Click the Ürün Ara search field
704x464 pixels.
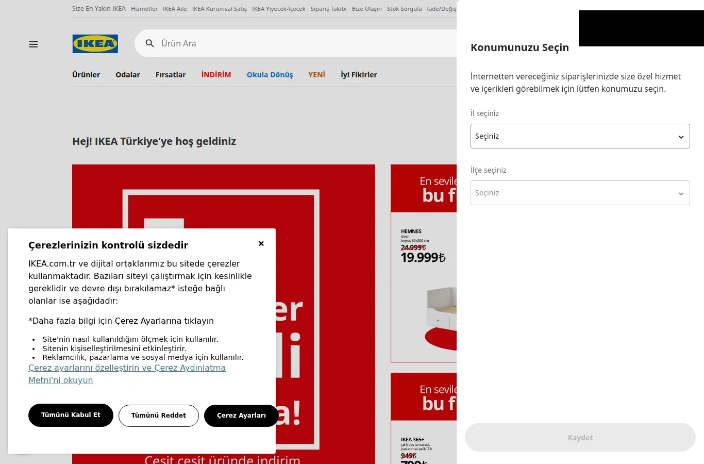click(x=304, y=43)
